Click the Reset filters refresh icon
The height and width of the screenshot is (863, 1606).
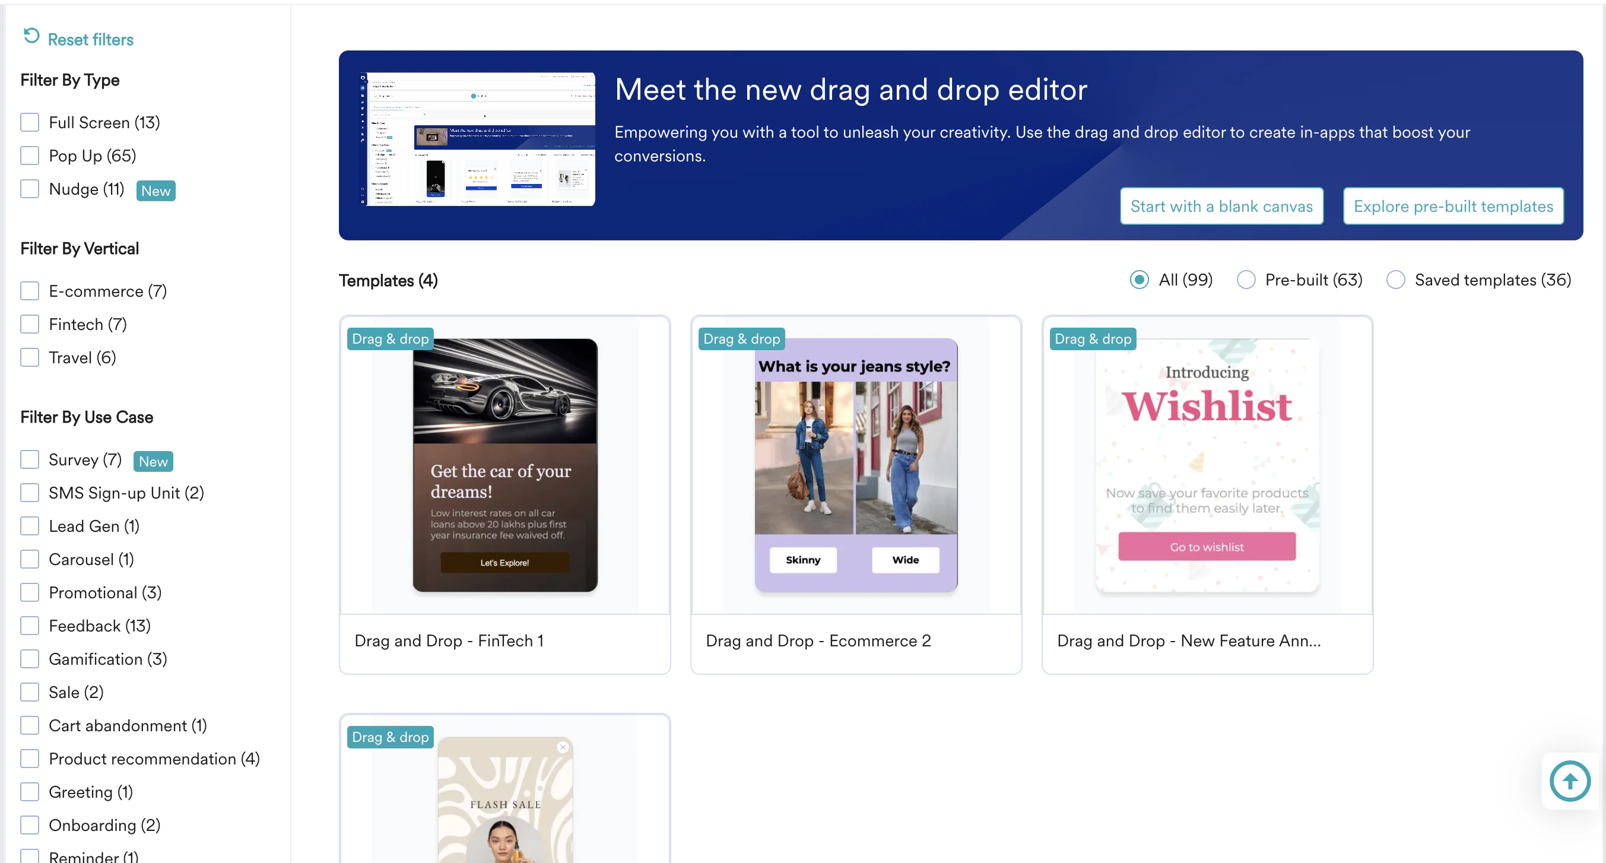coord(31,36)
